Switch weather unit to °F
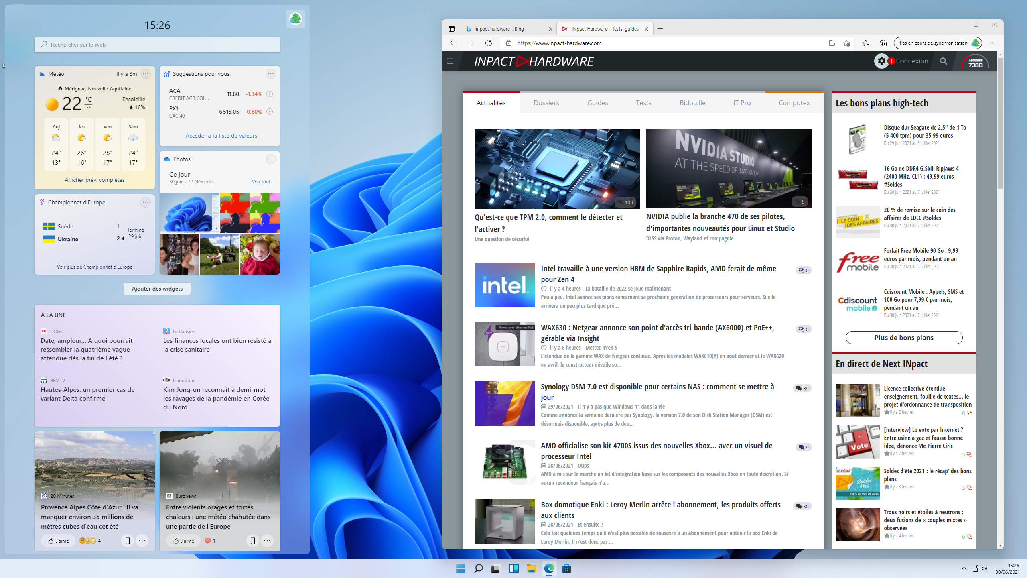 pyautogui.click(x=89, y=109)
